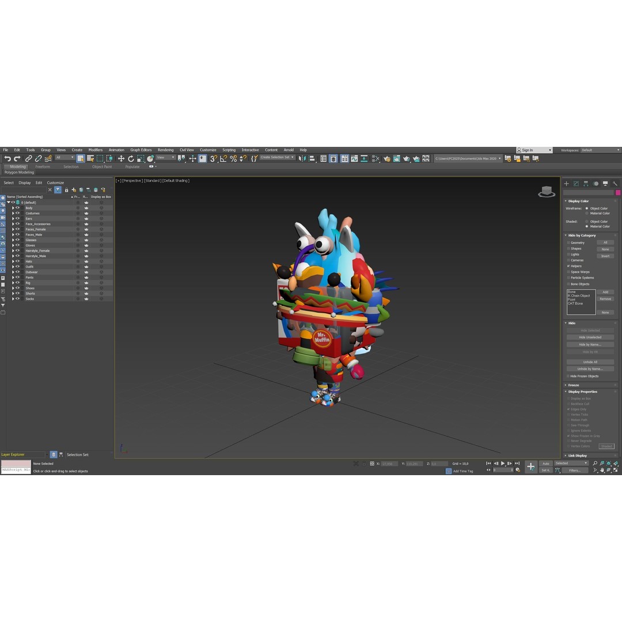Expand the Costumes layer
The image size is (622, 622).
(13, 213)
